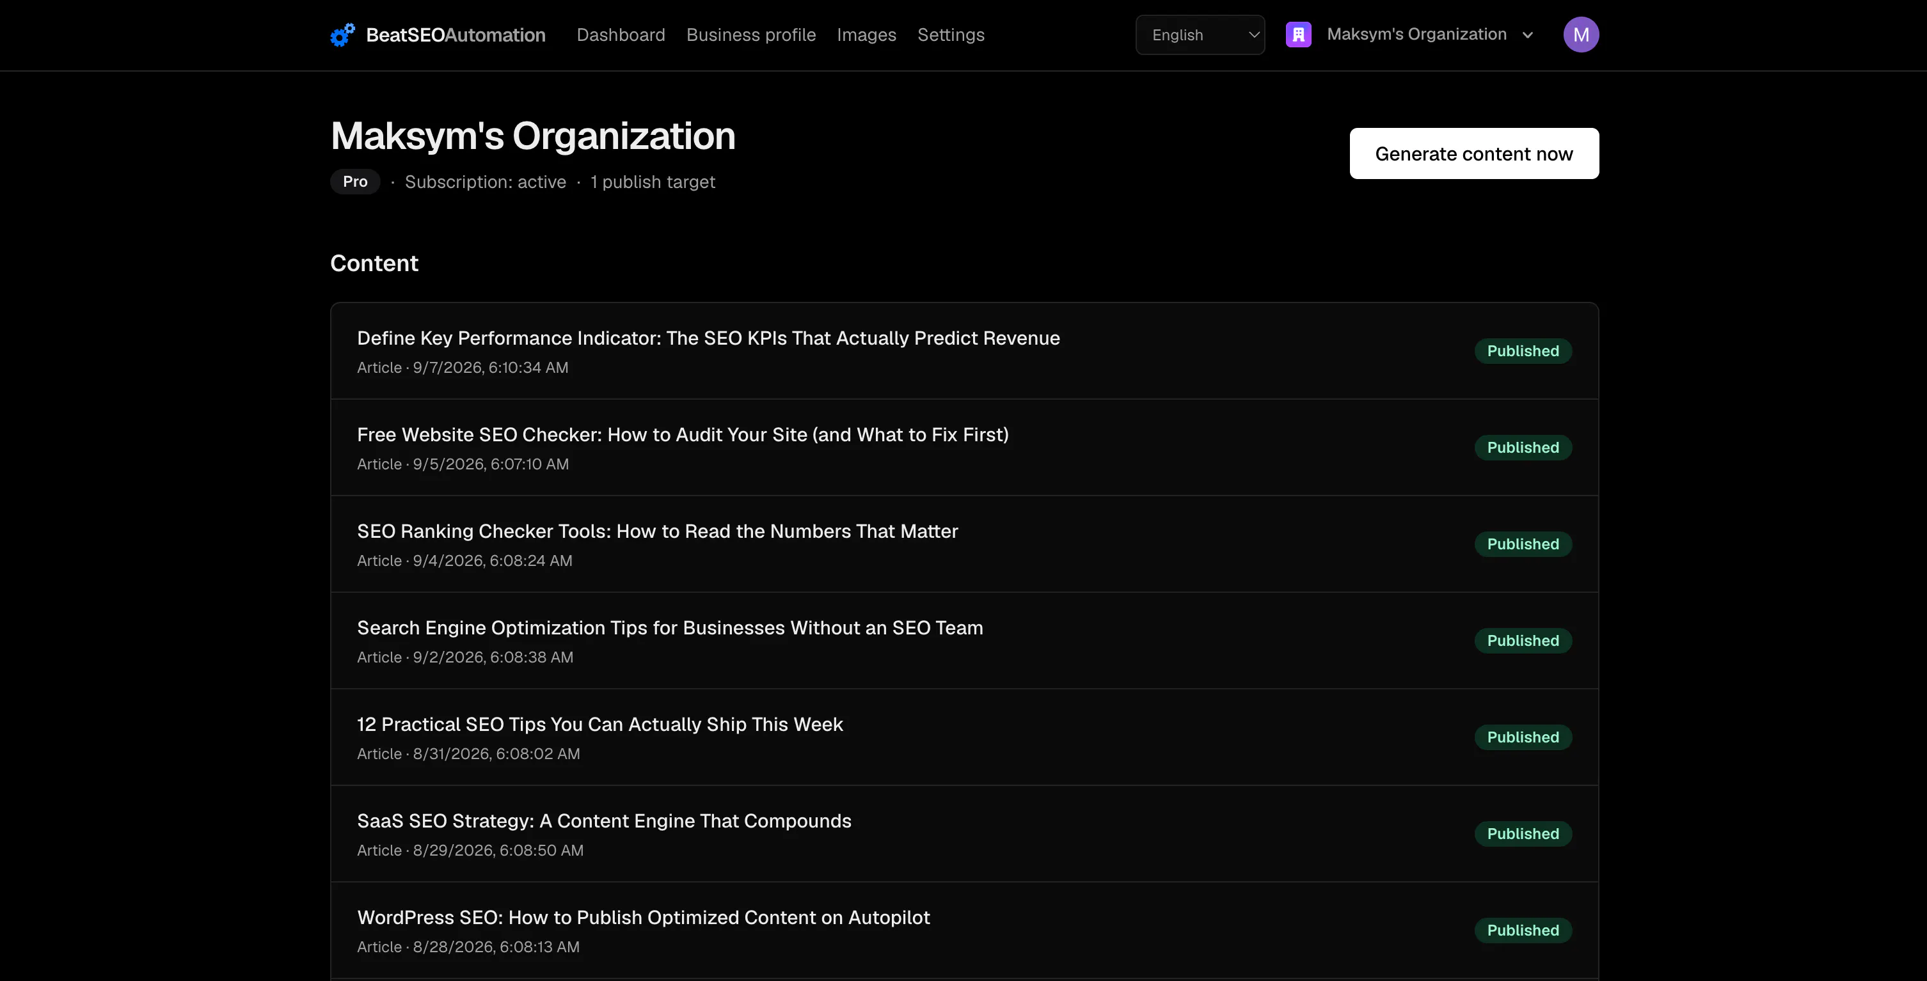Screen dimensions: 1927x981
Task: Open the "SaaS SEO Strategy" article
Action: [604, 820]
